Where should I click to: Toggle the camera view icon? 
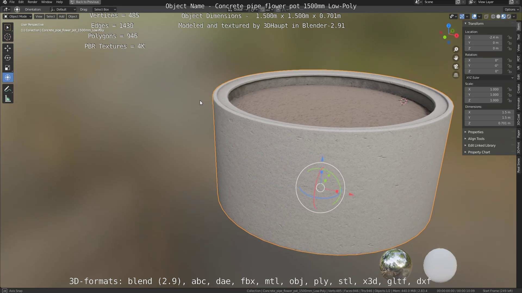[x=456, y=66]
